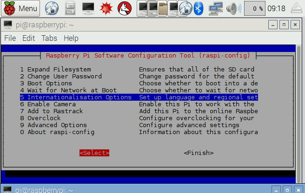The image size is (305, 193).
Task: Select 7 Add to Rastrack
Action: 139,111
